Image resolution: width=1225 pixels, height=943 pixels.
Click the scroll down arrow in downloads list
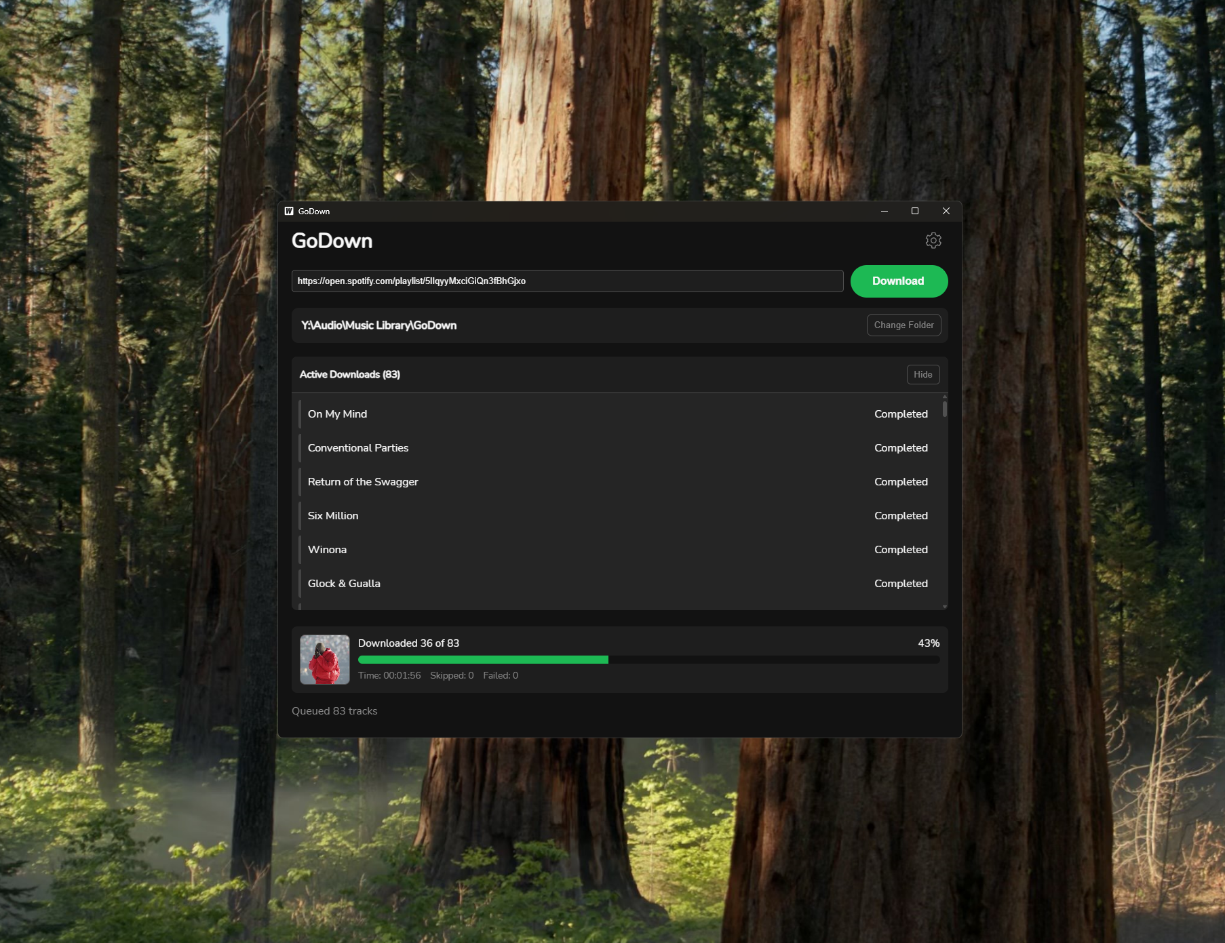(944, 607)
